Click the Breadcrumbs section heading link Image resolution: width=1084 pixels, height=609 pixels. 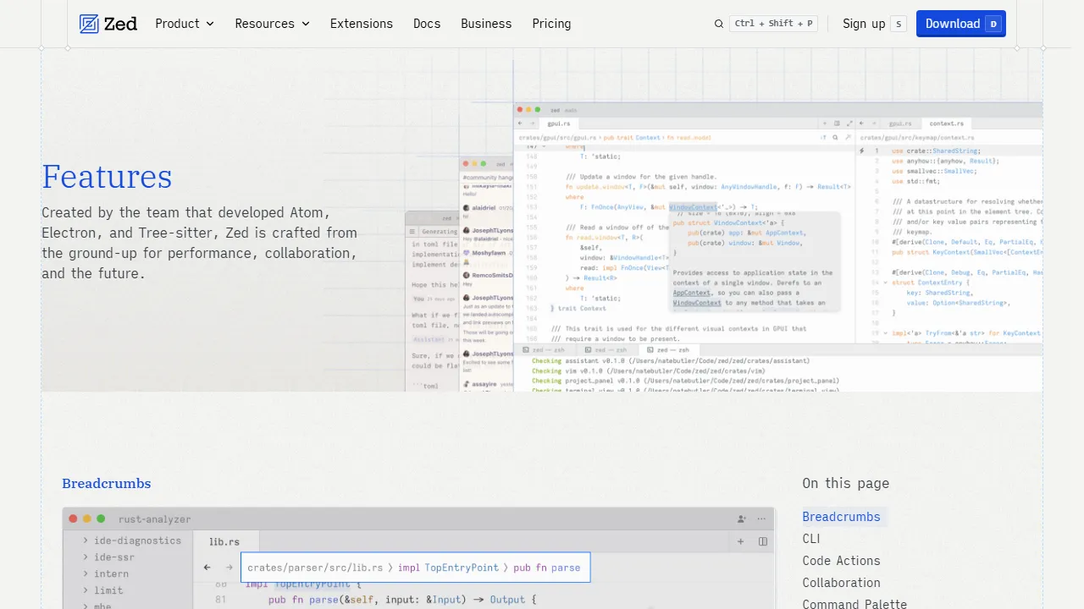[107, 484]
